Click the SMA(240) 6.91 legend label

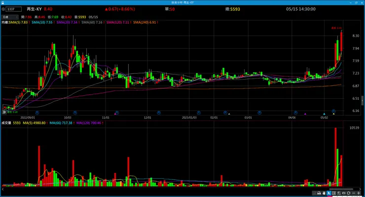[145, 23]
